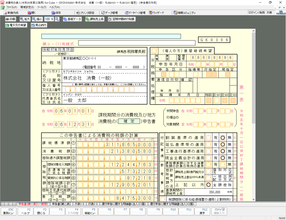Click the white field beside 第3-(1)号様式
The image size is (286, 220).
pos(137,43)
